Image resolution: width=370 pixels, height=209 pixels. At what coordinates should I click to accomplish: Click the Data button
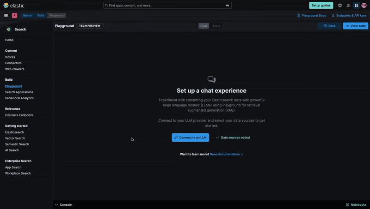329,26
